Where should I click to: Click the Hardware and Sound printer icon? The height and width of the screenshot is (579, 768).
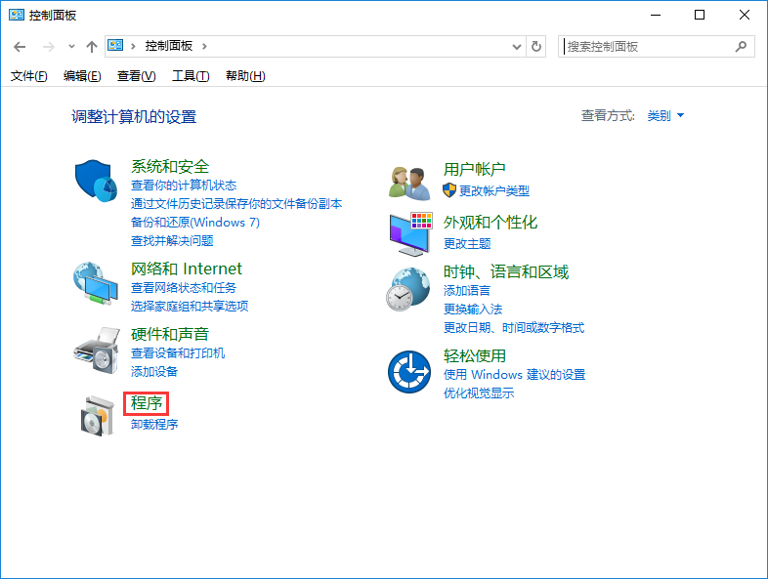[x=97, y=349]
